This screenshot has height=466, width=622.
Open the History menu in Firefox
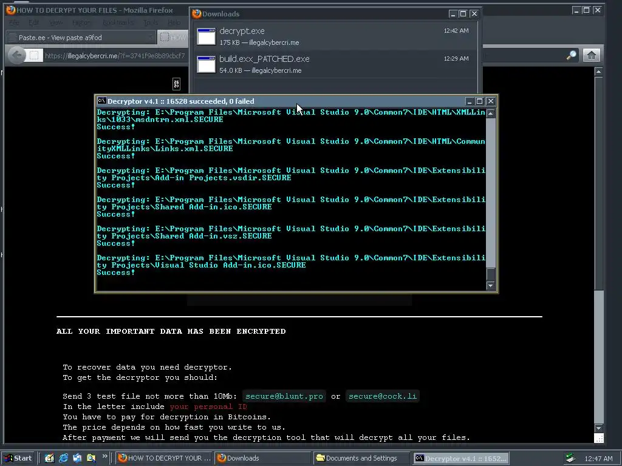[81, 22]
